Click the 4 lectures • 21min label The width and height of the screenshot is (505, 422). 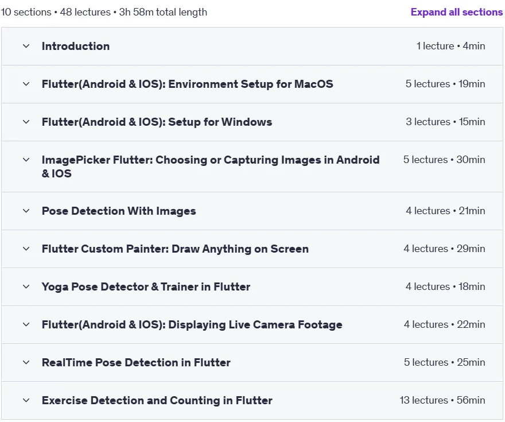(x=445, y=211)
